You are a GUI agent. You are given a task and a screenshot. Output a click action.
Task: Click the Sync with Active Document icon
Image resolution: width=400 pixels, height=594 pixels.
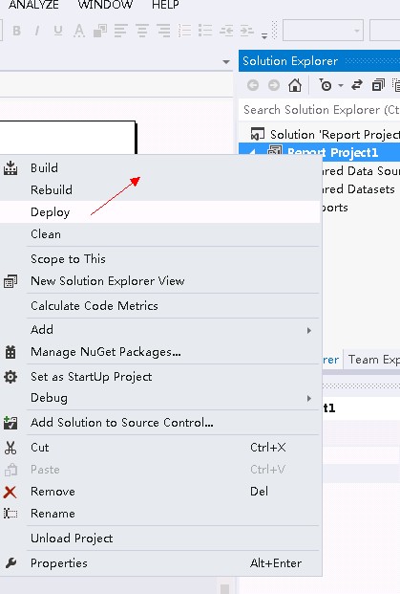(357, 85)
